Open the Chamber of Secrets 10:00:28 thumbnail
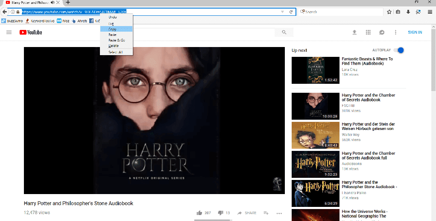436x221 pixels. (x=315, y=106)
